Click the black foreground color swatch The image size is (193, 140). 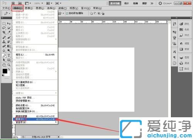pos(5,71)
